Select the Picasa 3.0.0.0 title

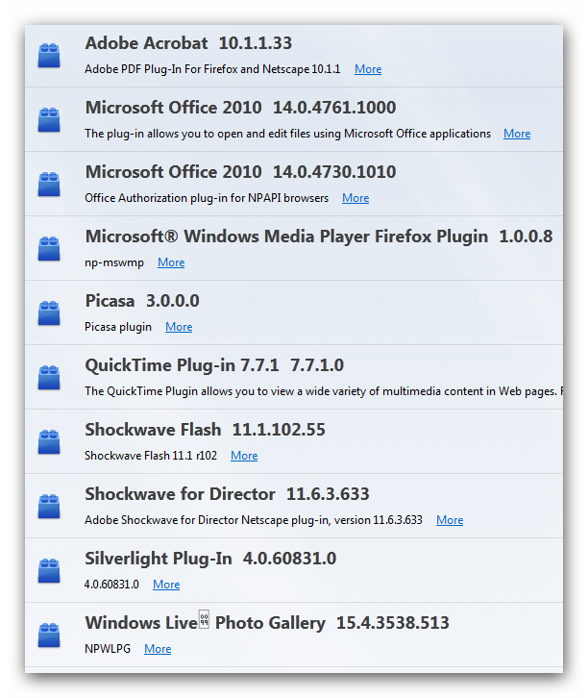click(142, 301)
